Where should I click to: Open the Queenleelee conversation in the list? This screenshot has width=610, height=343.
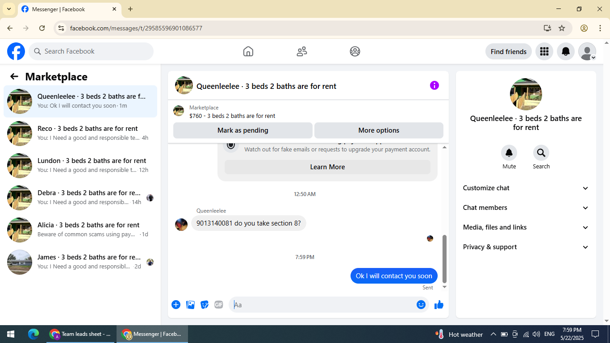coord(80,101)
